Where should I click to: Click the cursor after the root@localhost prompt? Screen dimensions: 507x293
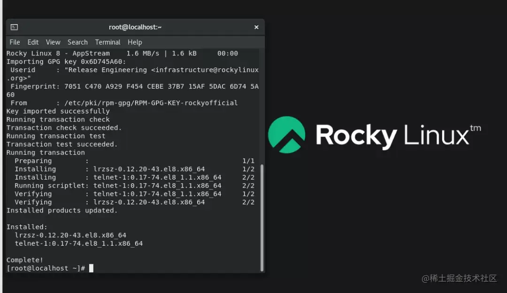click(91, 268)
